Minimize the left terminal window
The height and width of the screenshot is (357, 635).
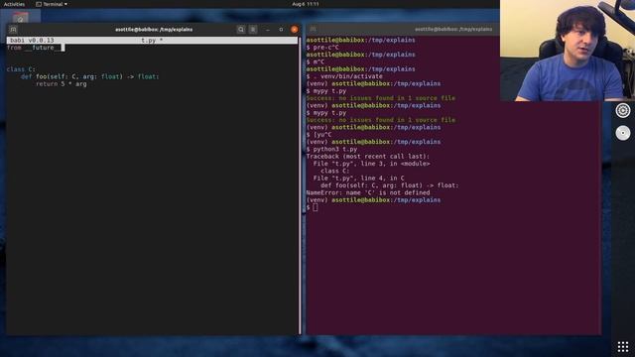tap(268, 30)
